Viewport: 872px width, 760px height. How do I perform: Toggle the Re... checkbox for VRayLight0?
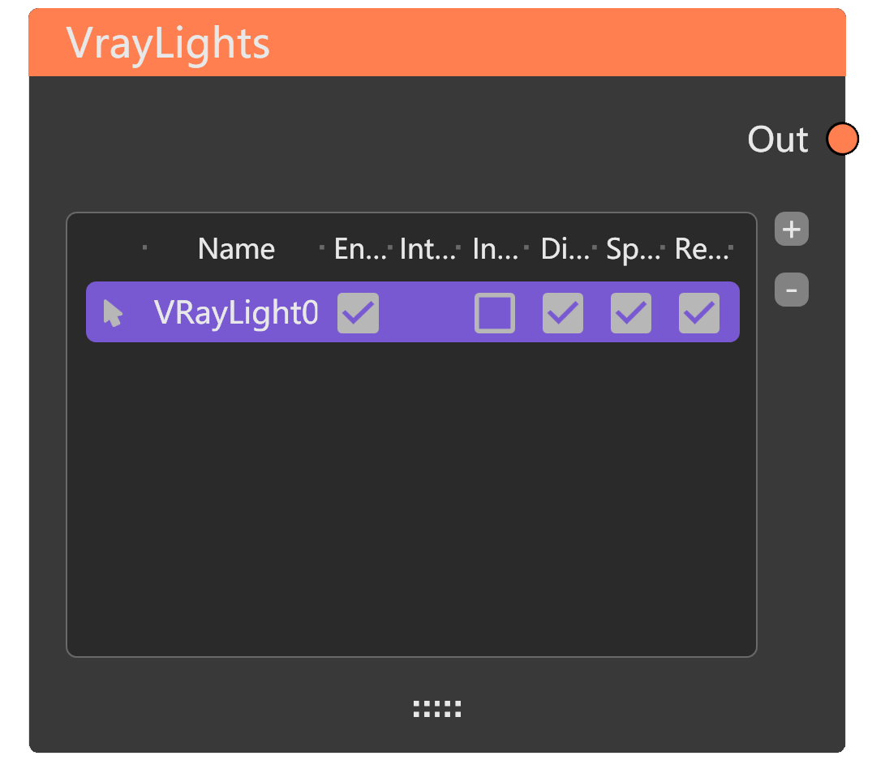[698, 313]
